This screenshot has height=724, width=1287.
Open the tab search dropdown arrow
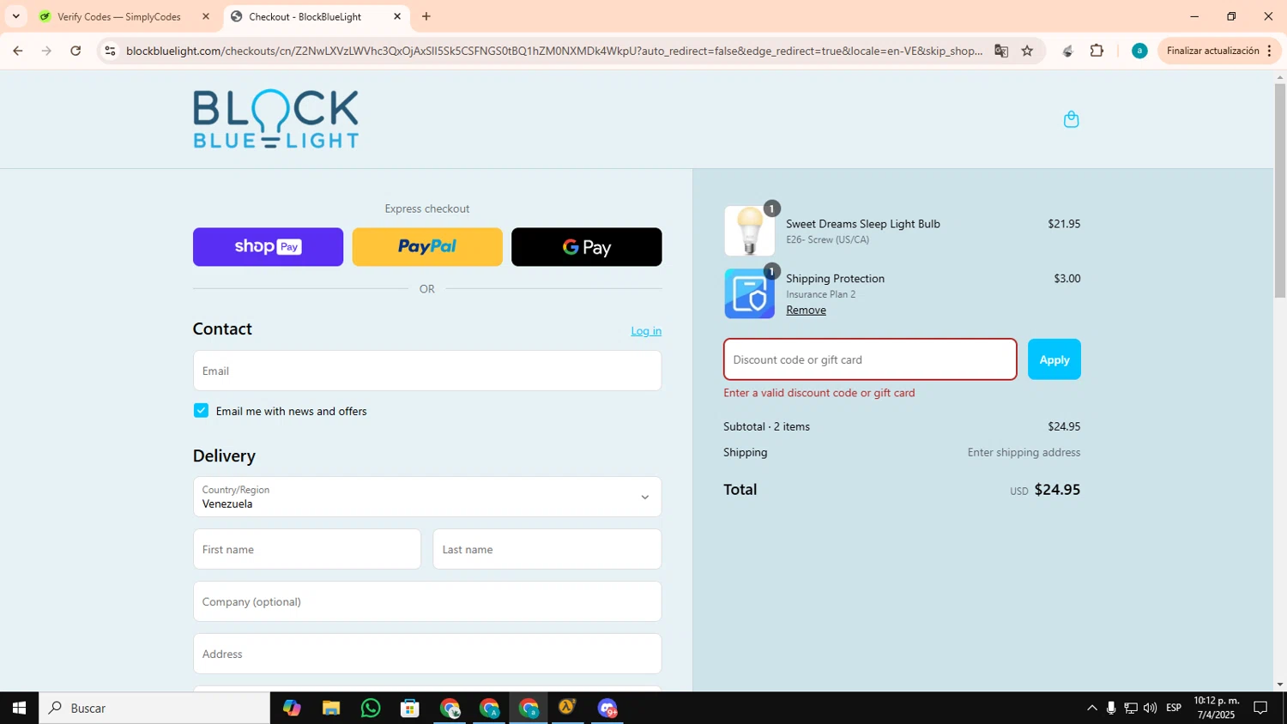coord(15,16)
